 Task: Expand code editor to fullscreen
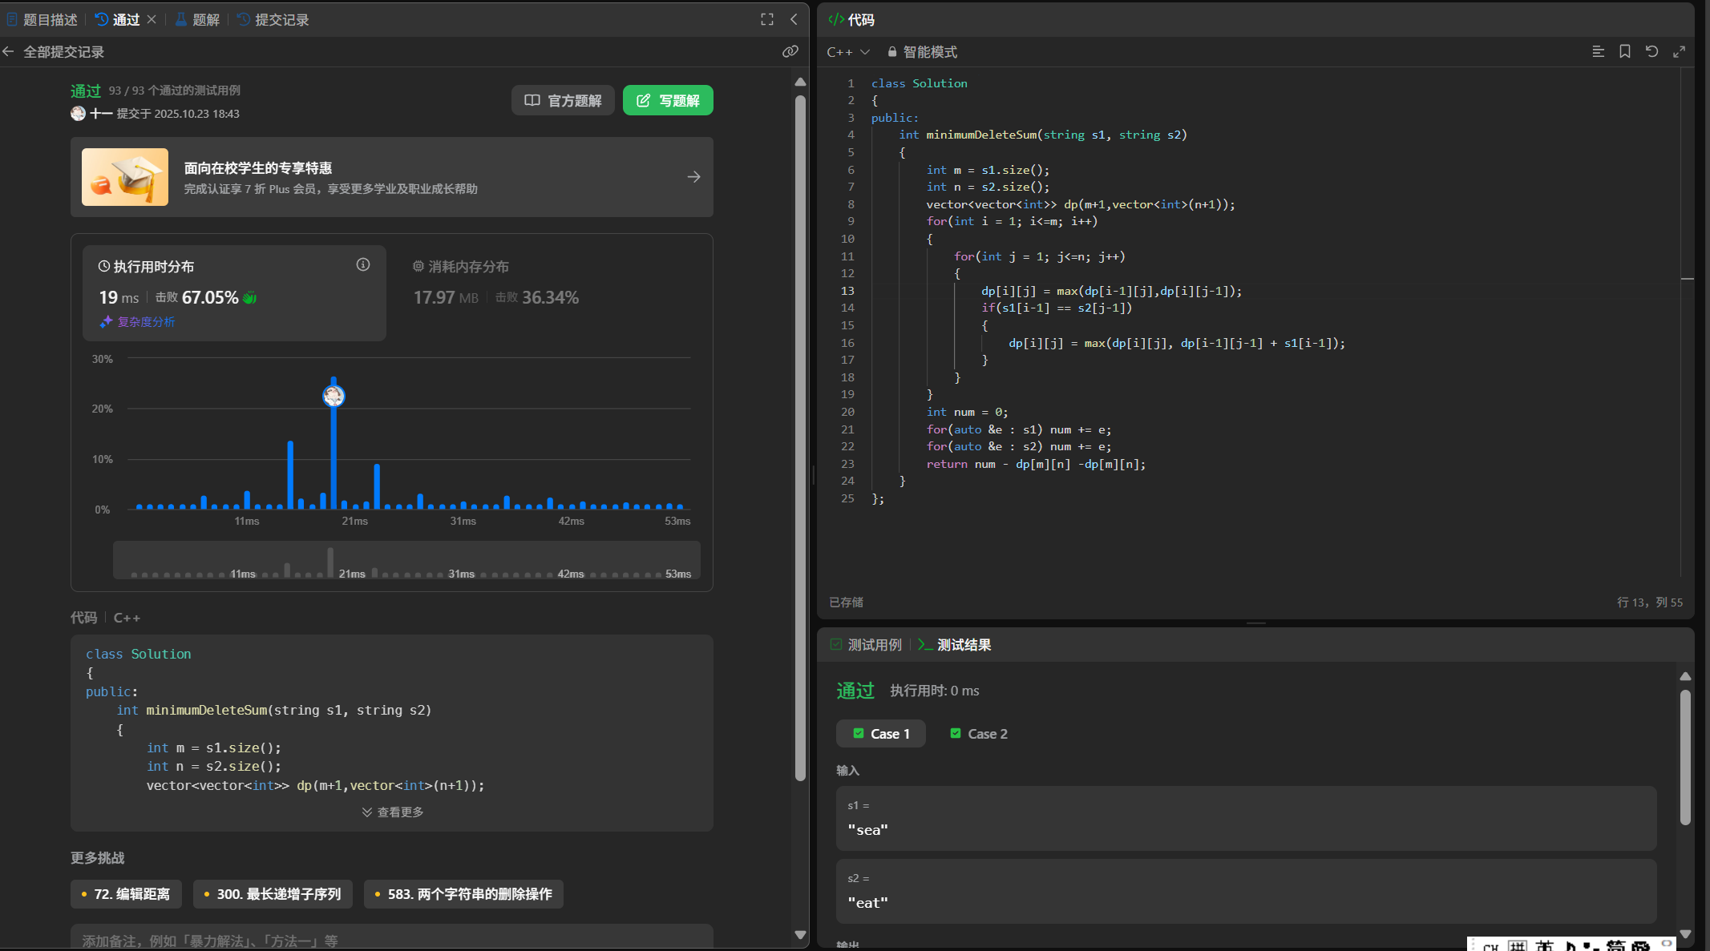click(x=1679, y=51)
